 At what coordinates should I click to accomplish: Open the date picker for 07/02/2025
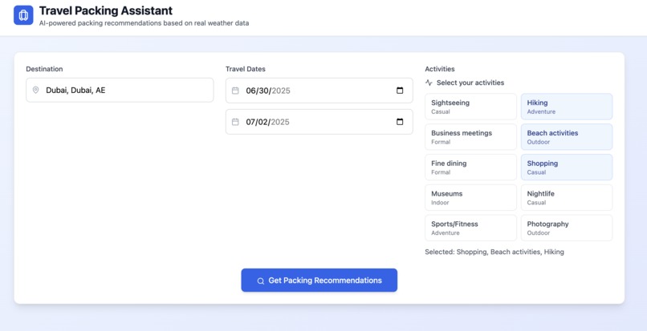(400, 122)
